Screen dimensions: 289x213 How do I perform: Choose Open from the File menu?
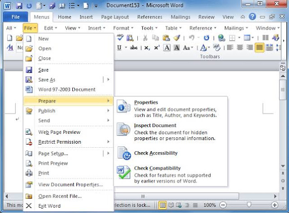[69, 49]
